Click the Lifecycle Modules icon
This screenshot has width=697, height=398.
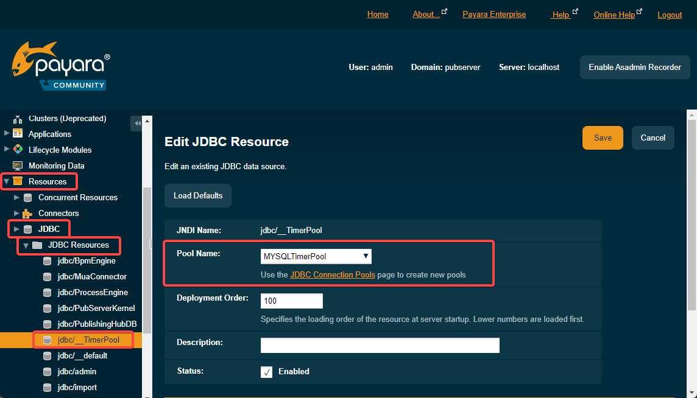18,150
